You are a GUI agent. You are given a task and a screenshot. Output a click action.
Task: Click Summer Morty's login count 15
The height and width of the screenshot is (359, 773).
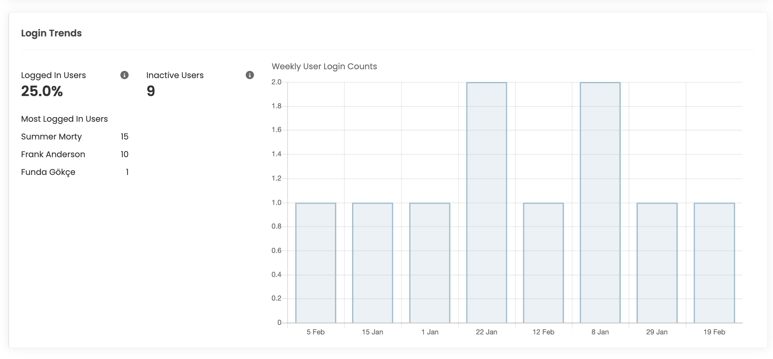[124, 137]
